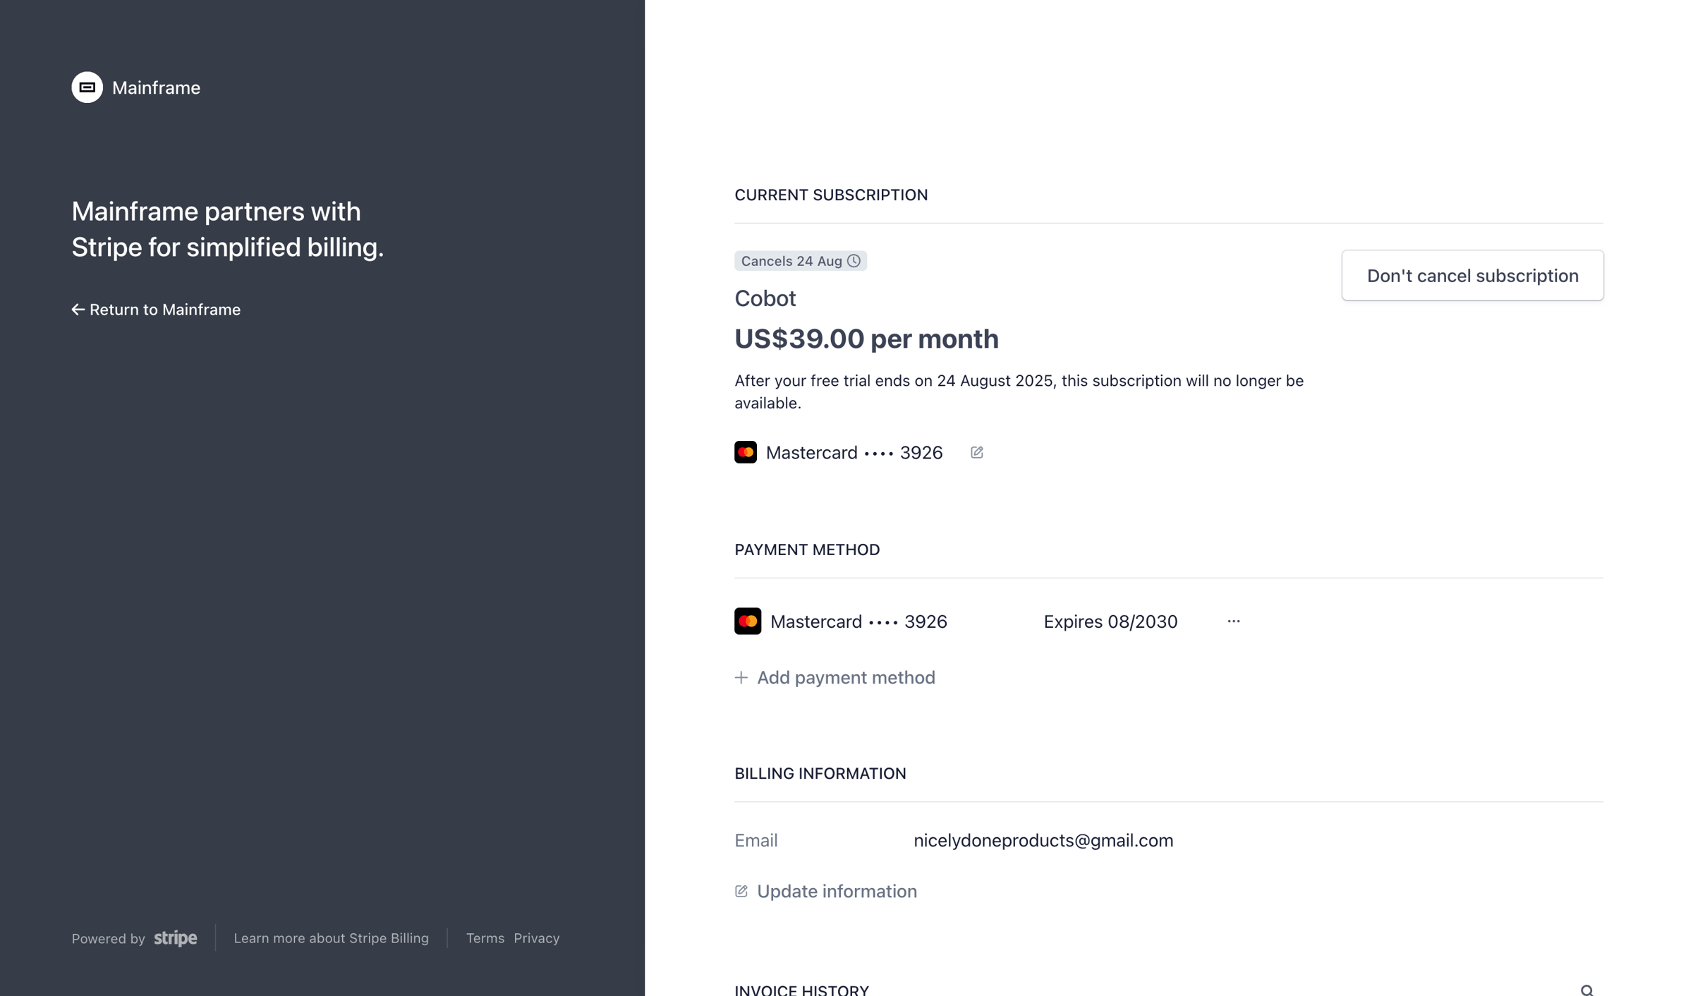The width and height of the screenshot is (1693, 996).
Task: Open the Terms link in footer
Action: [485, 938]
